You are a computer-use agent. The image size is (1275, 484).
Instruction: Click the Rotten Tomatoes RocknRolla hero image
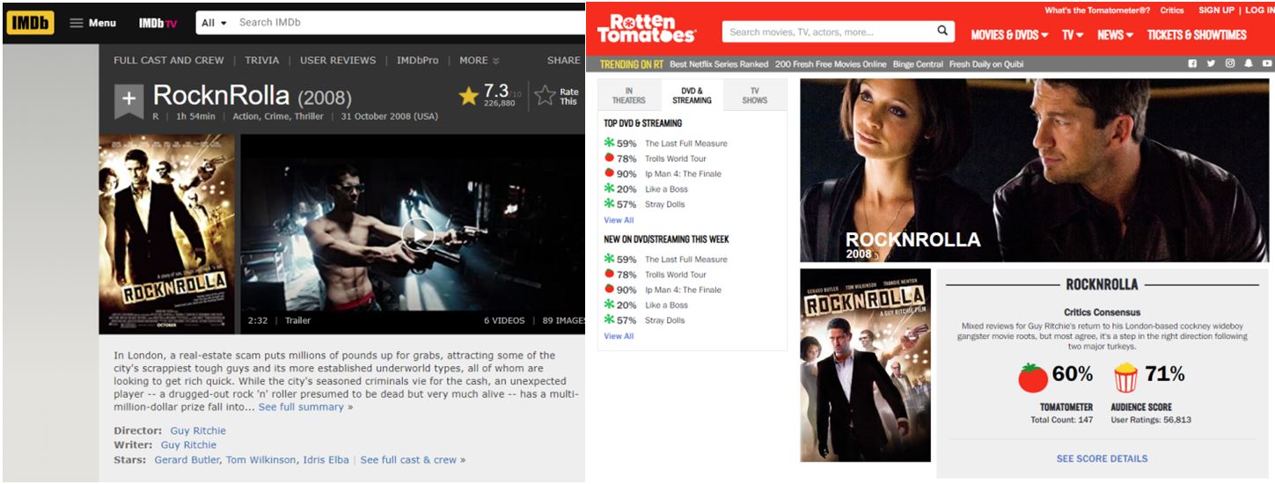click(1035, 170)
